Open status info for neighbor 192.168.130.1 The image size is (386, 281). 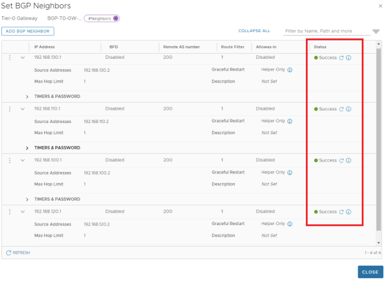[x=348, y=58]
